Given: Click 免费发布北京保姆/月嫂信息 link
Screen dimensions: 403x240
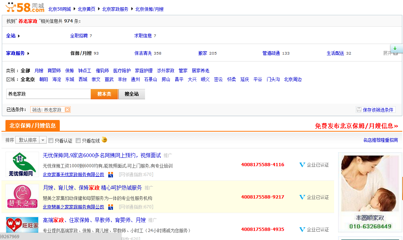Looking at the screenshot, I should point(356,126).
